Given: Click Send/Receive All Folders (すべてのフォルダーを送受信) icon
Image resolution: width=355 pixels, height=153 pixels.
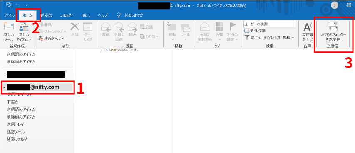Looking at the screenshot, I should pos(333,32).
